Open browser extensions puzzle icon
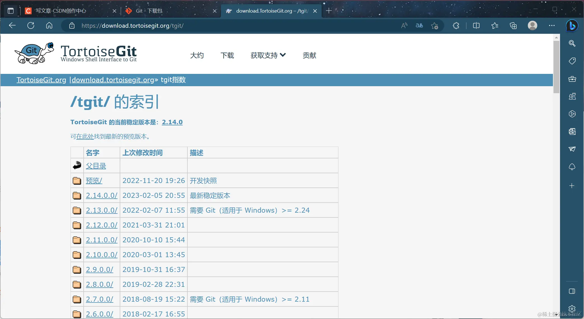584x319 pixels. 456,26
